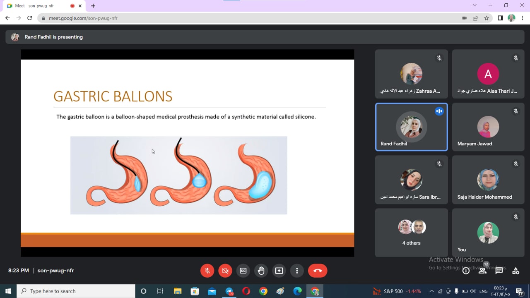Bookmark this page with the star icon
The image size is (530, 298).
[x=487, y=18]
